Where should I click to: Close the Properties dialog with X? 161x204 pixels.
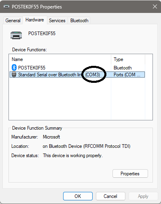tap(155, 6)
